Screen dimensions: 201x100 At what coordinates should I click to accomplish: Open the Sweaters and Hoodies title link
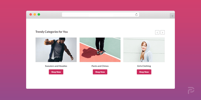tap(56, 66)
